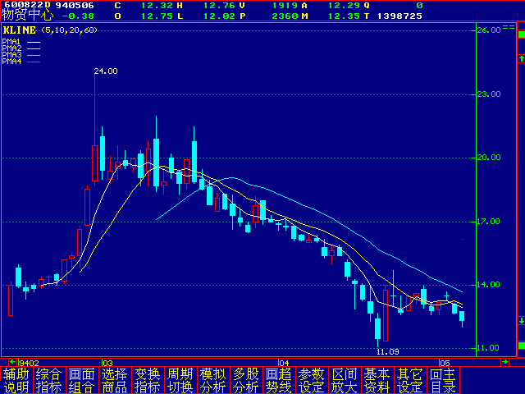Click the left arrow on the bottom timeline
Viewport: 525px width, 394px height.
pyautogui.click(x=12, y=362)
